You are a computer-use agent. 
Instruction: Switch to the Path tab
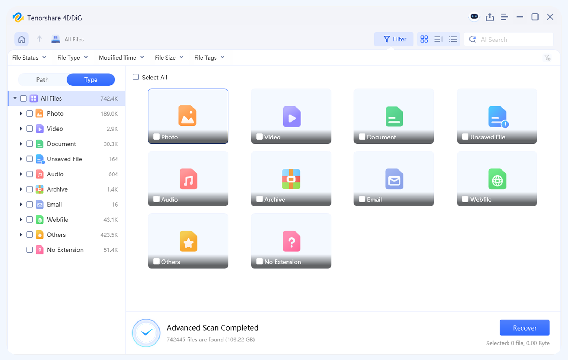pyautogui.click(x=42, y=79)
